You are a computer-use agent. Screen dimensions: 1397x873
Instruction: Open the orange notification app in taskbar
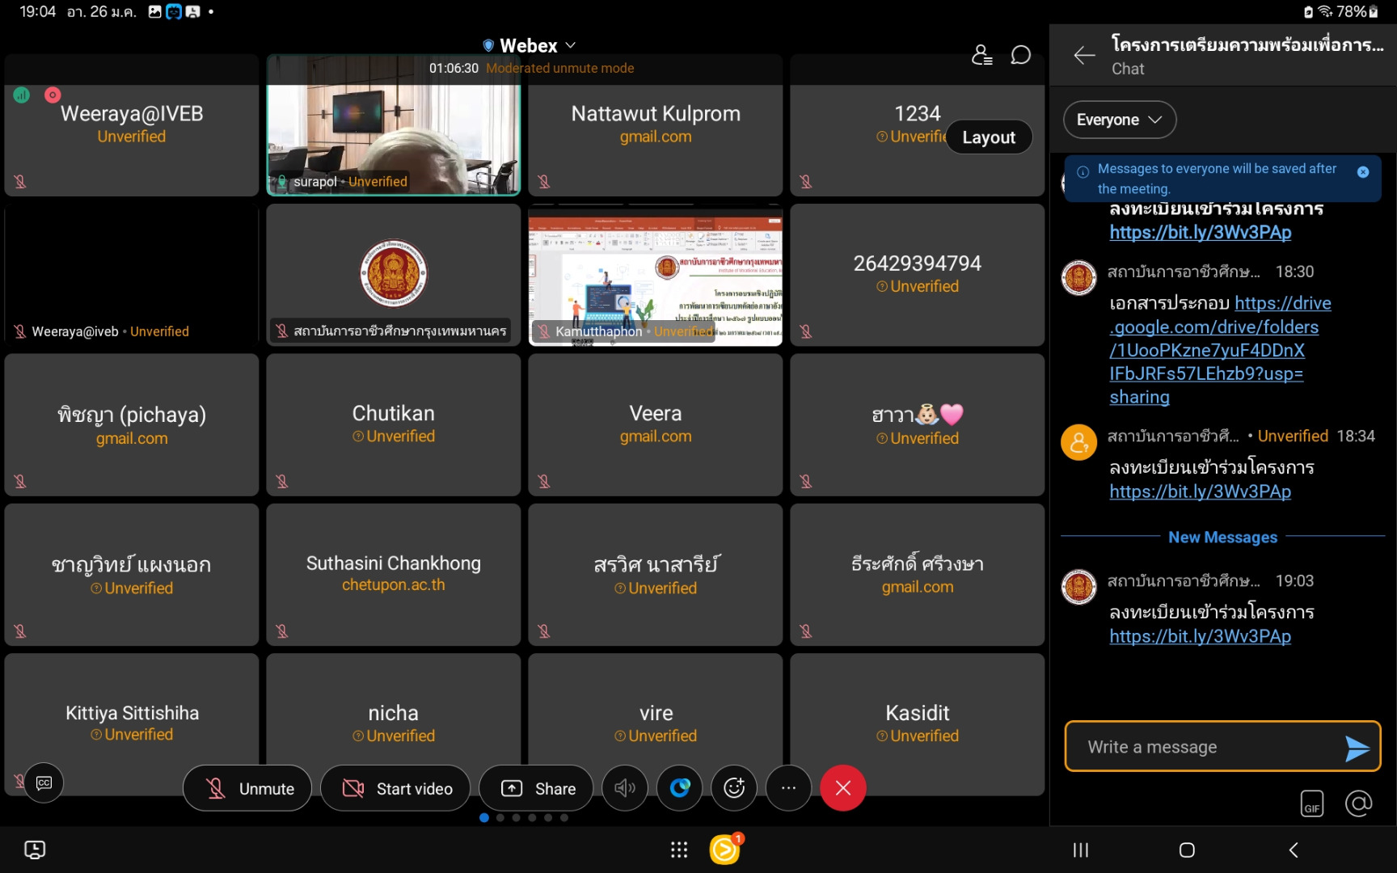[x=725, y=850]
